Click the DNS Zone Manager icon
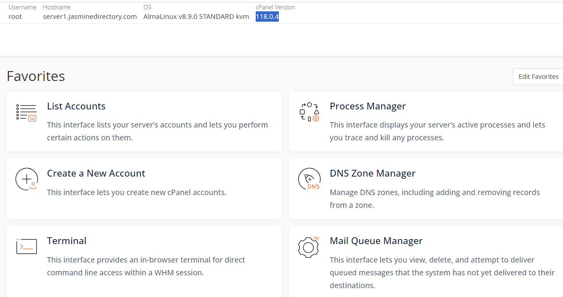This screenshot has width=563, height=297. click(309, 179)
